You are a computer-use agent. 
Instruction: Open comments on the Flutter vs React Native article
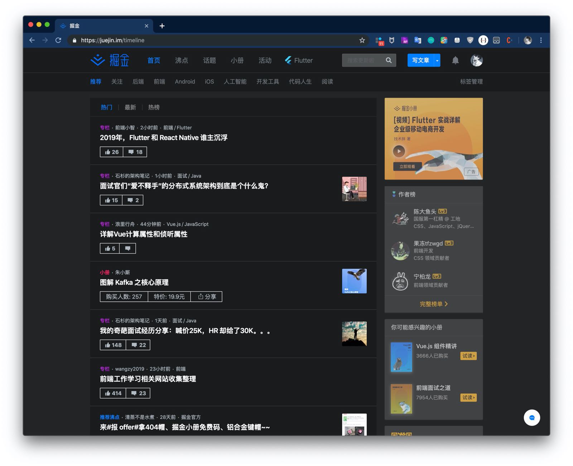tap(135, 152)
